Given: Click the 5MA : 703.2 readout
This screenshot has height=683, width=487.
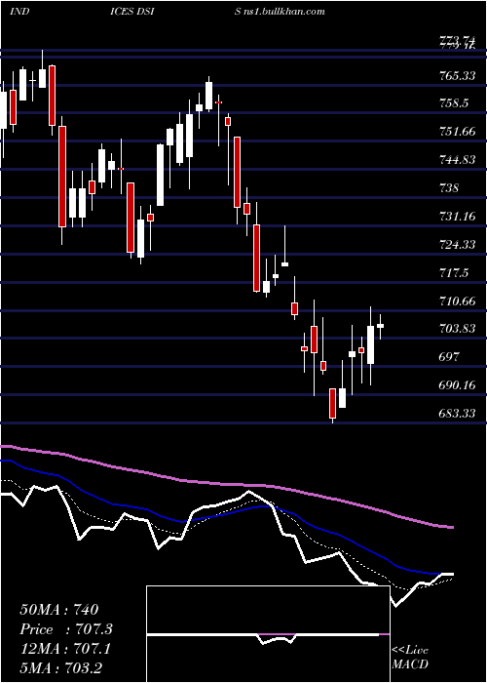Looking at the screenshot, I should (x=60, y=668).
